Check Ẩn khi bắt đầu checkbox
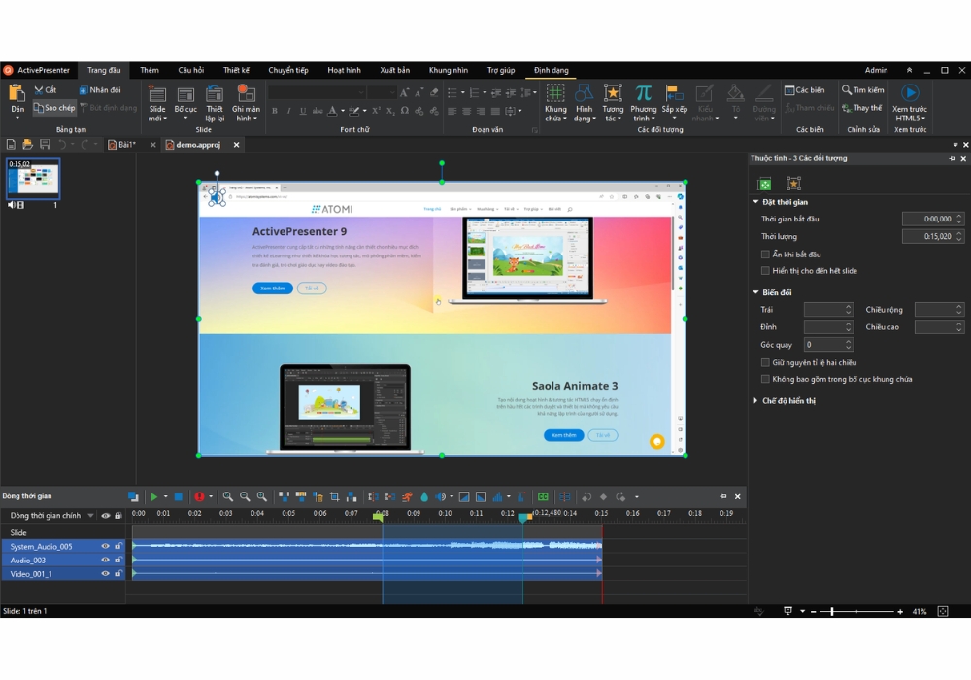 point(765,254)
